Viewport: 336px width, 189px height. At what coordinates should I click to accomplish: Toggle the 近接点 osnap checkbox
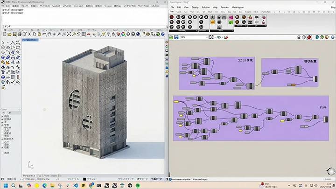point(3,119)
